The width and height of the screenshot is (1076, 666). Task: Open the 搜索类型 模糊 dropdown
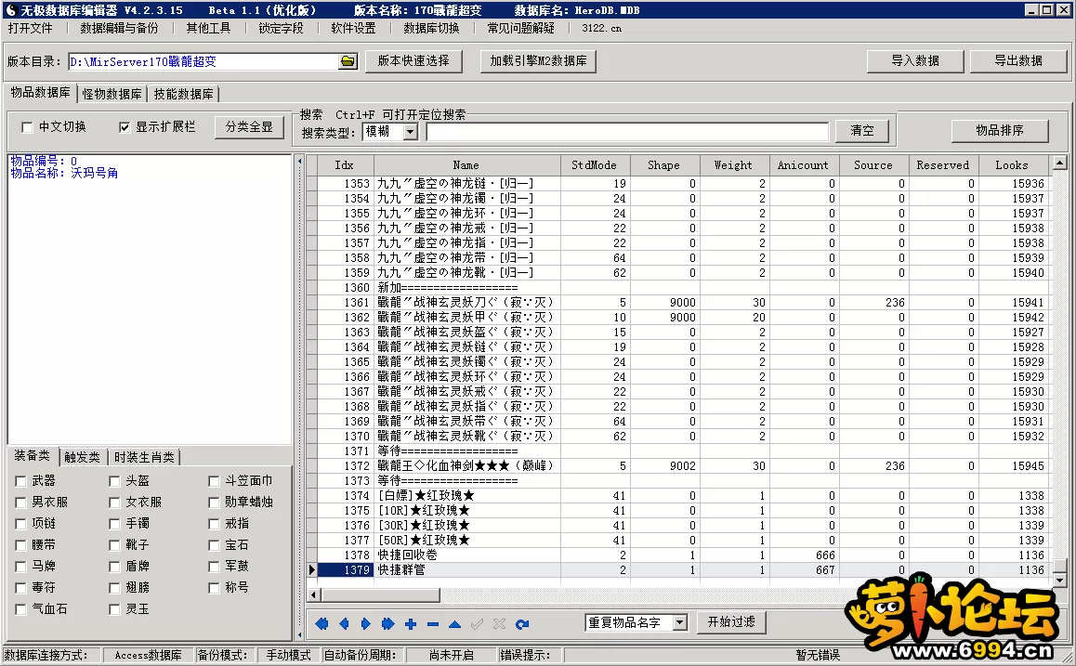pyautogui.click(x=411, y=132)
